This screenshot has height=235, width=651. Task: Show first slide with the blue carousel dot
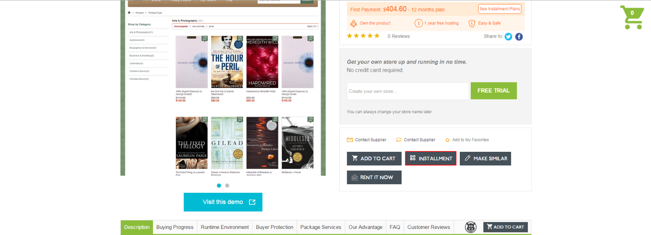click(x=219, y=185)
